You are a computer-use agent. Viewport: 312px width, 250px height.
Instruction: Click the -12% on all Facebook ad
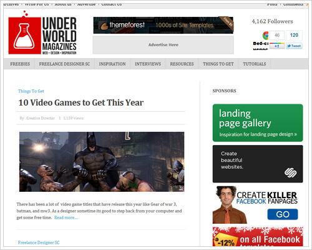[258, 237]
